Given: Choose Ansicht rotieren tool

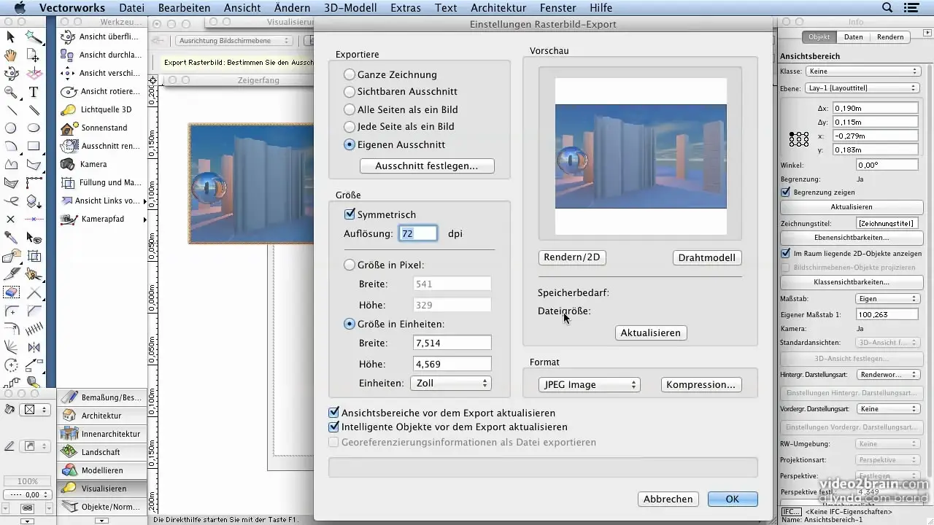Looking at the screenshot, I should click(101, 91).
